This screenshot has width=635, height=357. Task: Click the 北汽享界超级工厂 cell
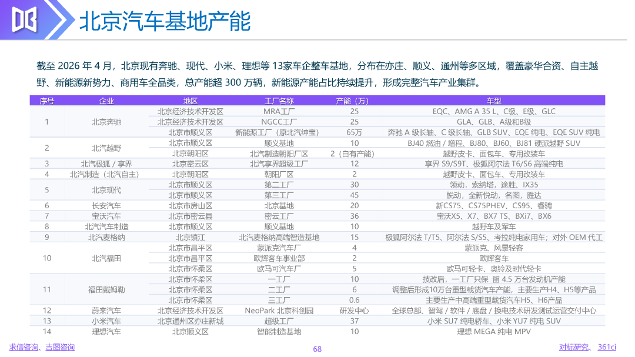tap(279, 164)
